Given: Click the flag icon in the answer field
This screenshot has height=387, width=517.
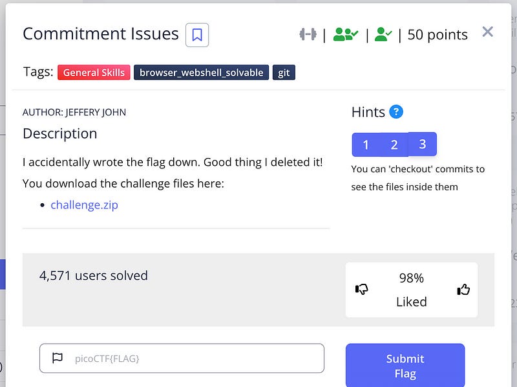Looking at the screenshot, I should (58, 358).
